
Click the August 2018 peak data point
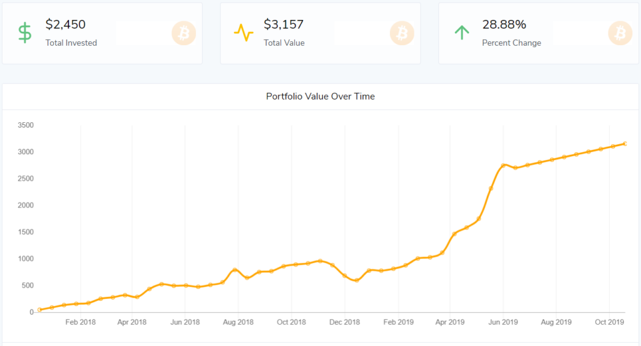point(235,270)
